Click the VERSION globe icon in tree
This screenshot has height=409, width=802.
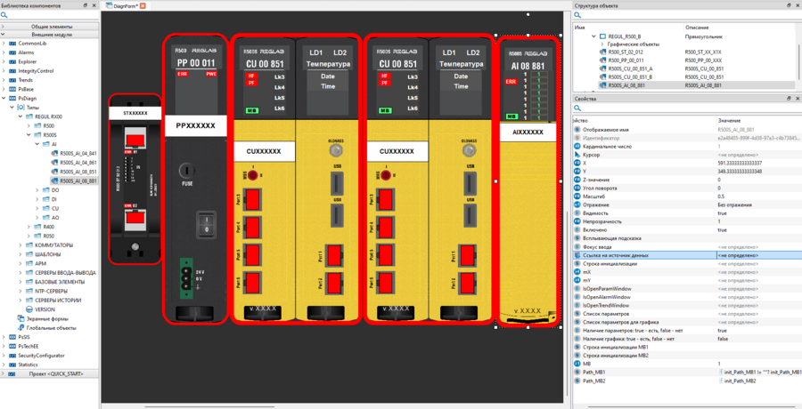(x=23, y=309)
